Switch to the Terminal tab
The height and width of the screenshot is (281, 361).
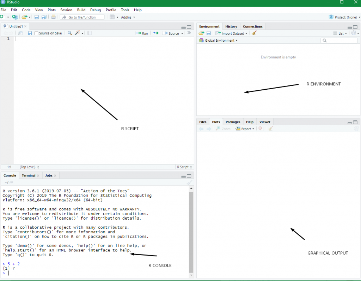(28, 175)
